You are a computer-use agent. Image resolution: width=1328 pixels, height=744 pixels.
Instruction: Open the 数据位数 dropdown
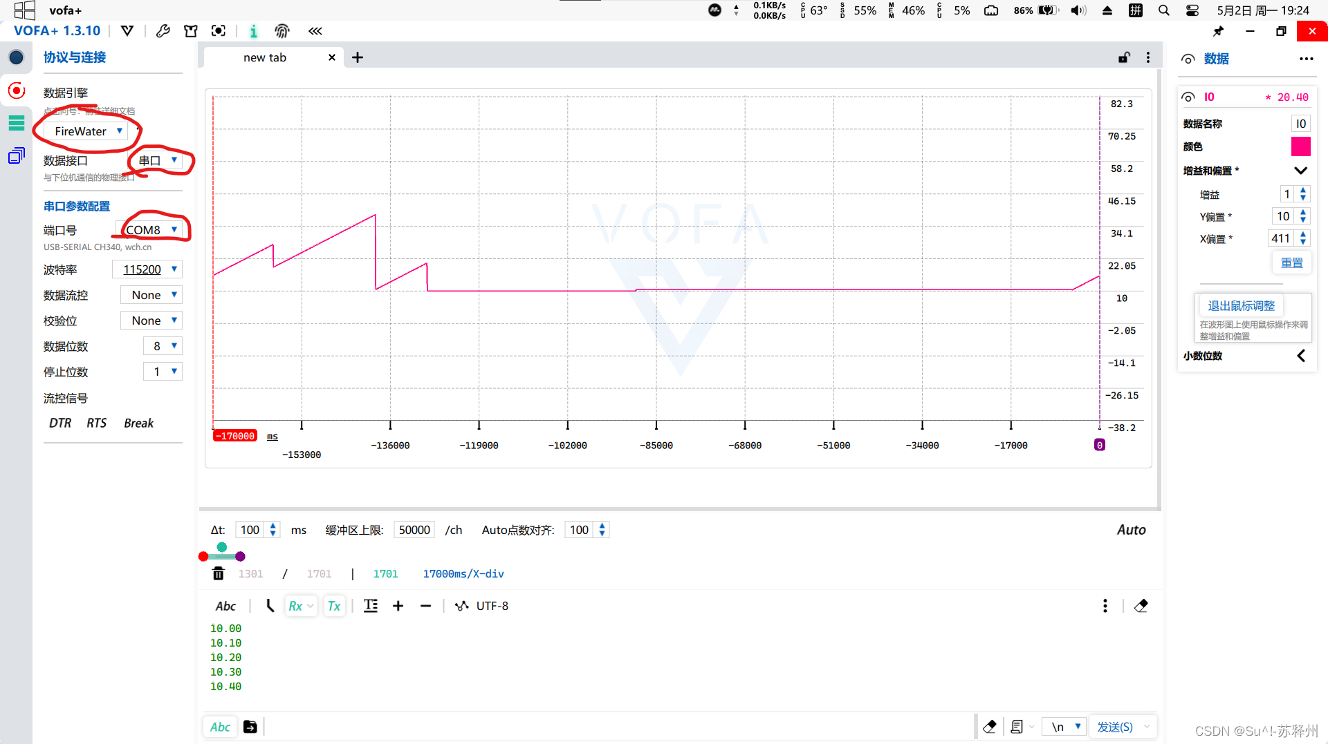[163, 346]
